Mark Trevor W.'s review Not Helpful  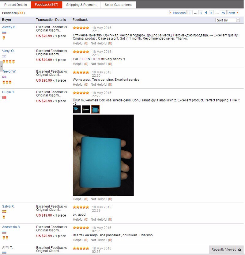[101, 84]
